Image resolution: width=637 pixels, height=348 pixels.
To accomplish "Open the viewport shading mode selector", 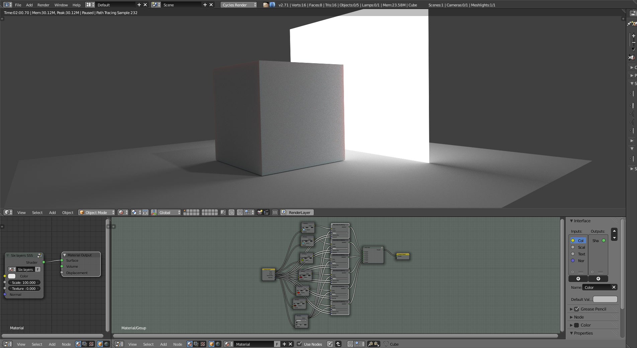I will 123,212.
